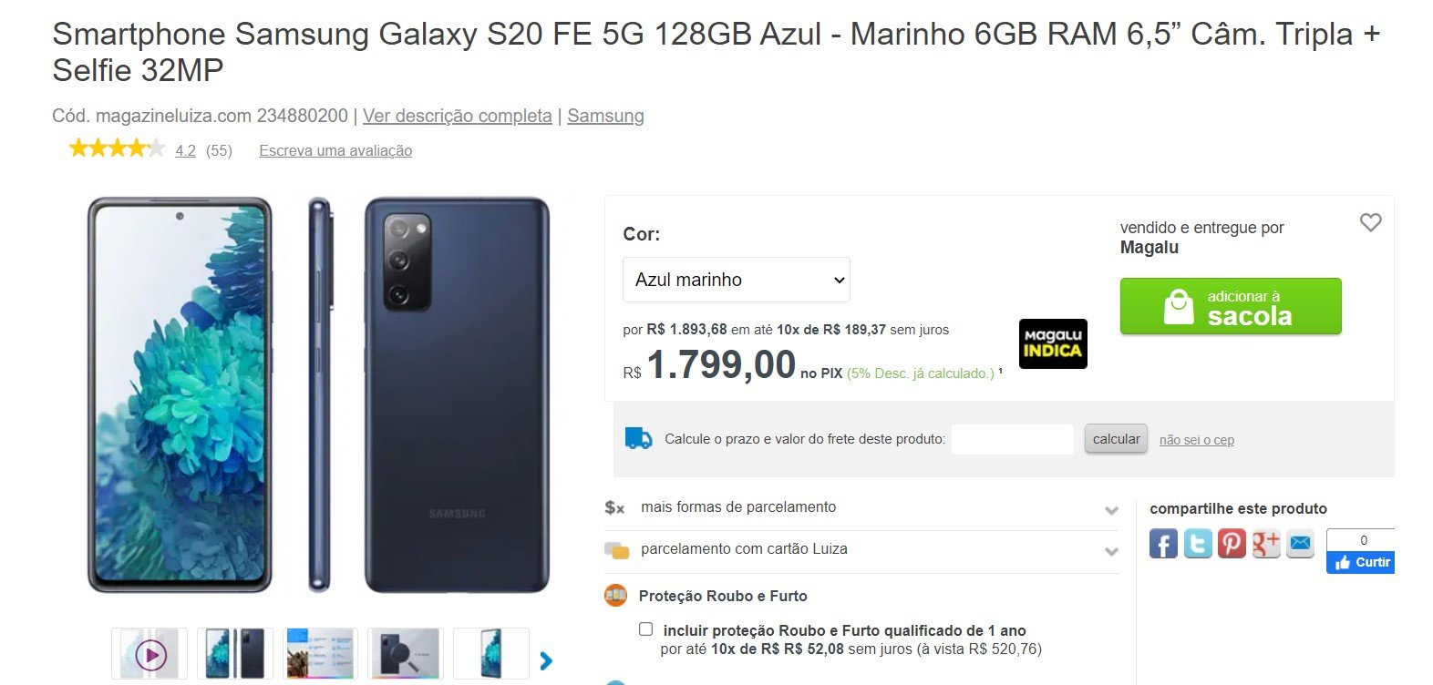Open Ver descrição completa link
Image resolution: width=1433 pixels, height=685 pixels.
[x=458, y=116]
